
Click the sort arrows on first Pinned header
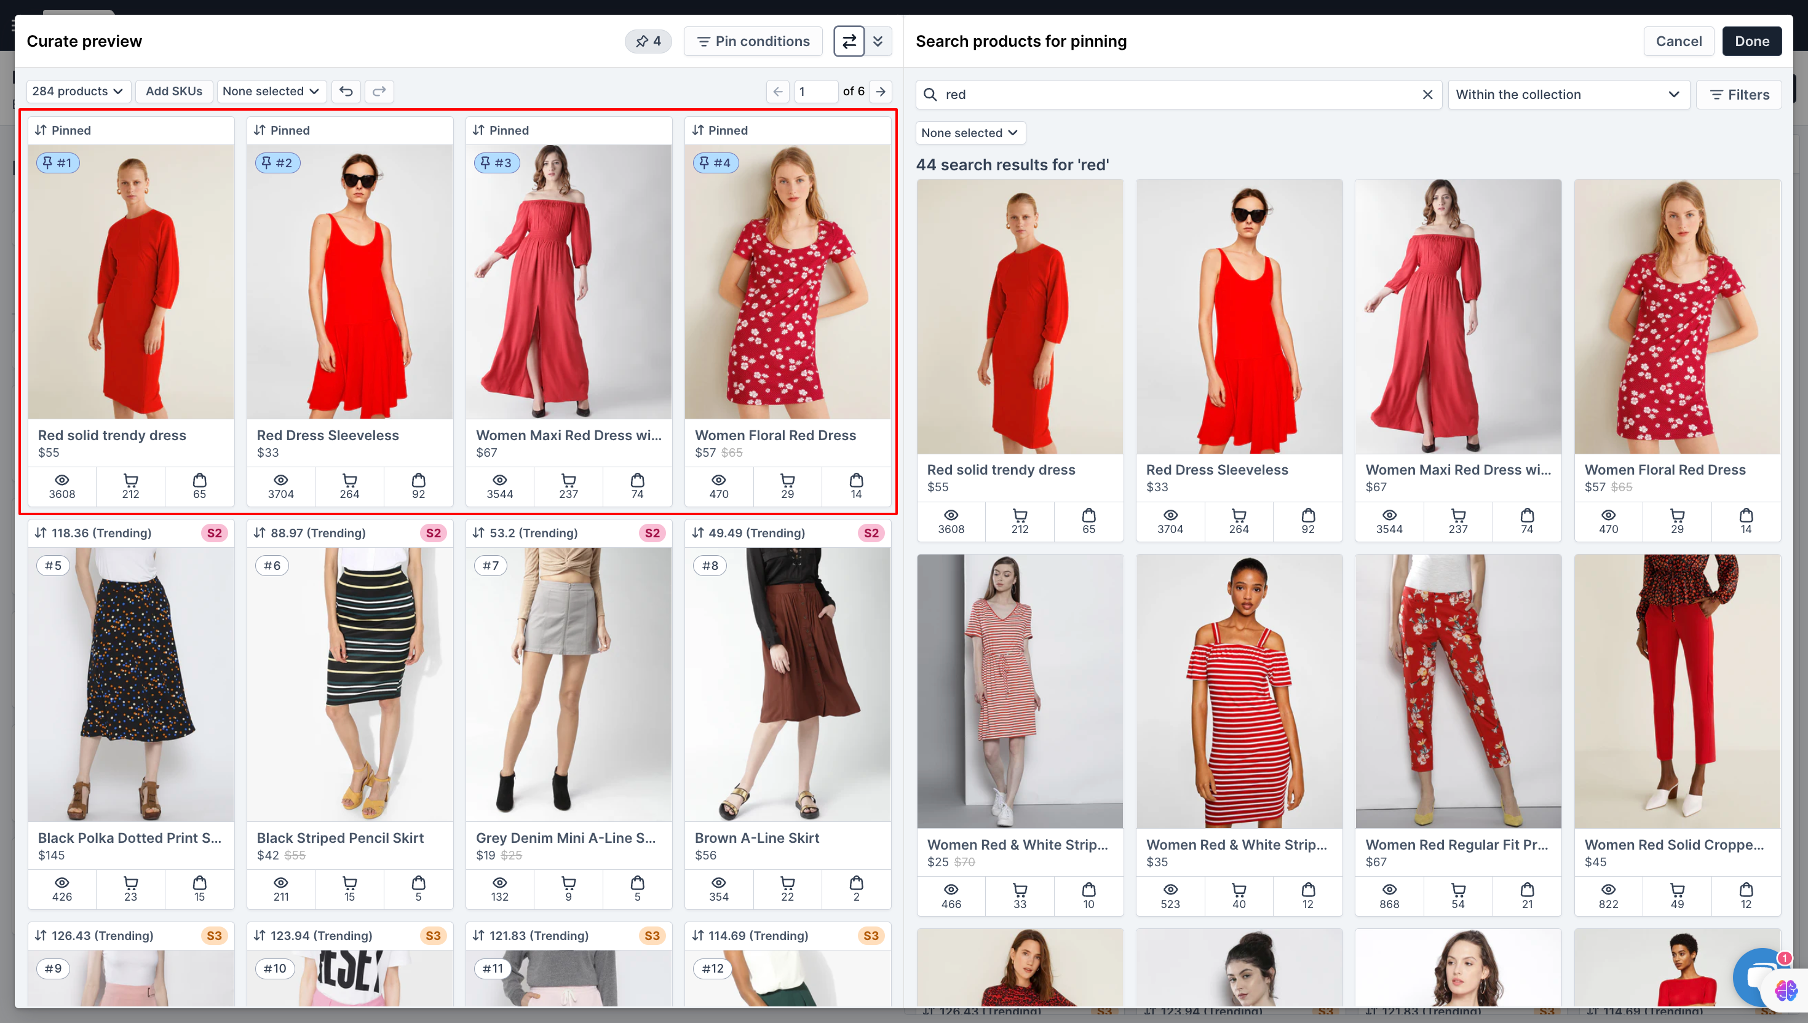[41, 130]
